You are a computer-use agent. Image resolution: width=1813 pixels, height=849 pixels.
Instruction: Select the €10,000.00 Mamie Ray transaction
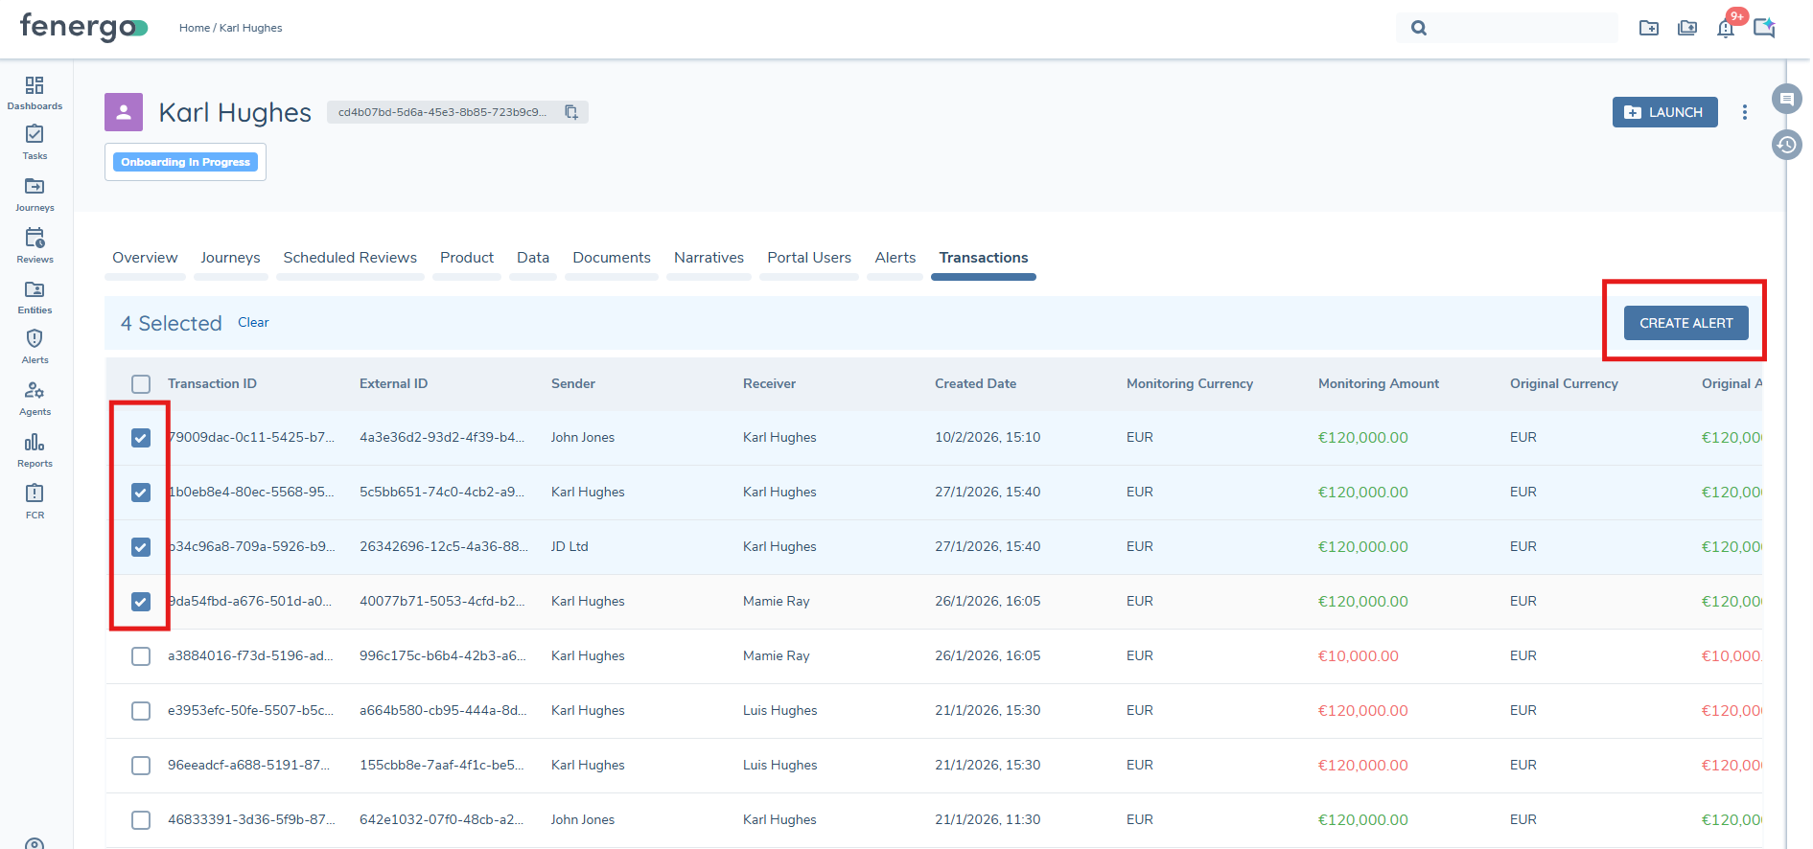tap(141, 656)
